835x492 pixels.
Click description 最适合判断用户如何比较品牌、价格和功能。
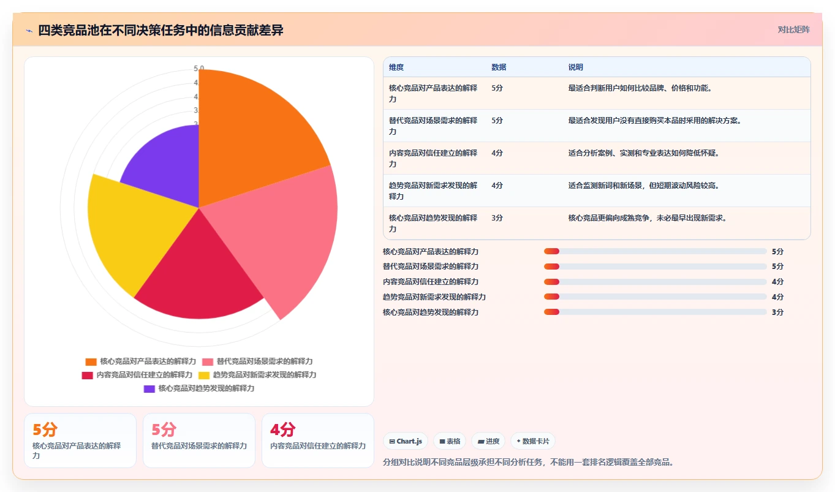pos(640,88)
